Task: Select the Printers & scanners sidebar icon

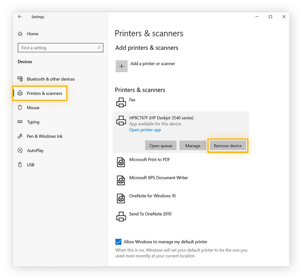Action: (20, 93)
